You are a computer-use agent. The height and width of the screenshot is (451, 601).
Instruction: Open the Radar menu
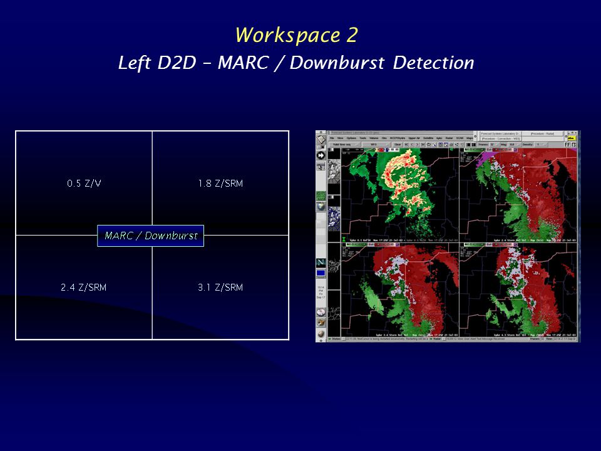coord(449,138)
